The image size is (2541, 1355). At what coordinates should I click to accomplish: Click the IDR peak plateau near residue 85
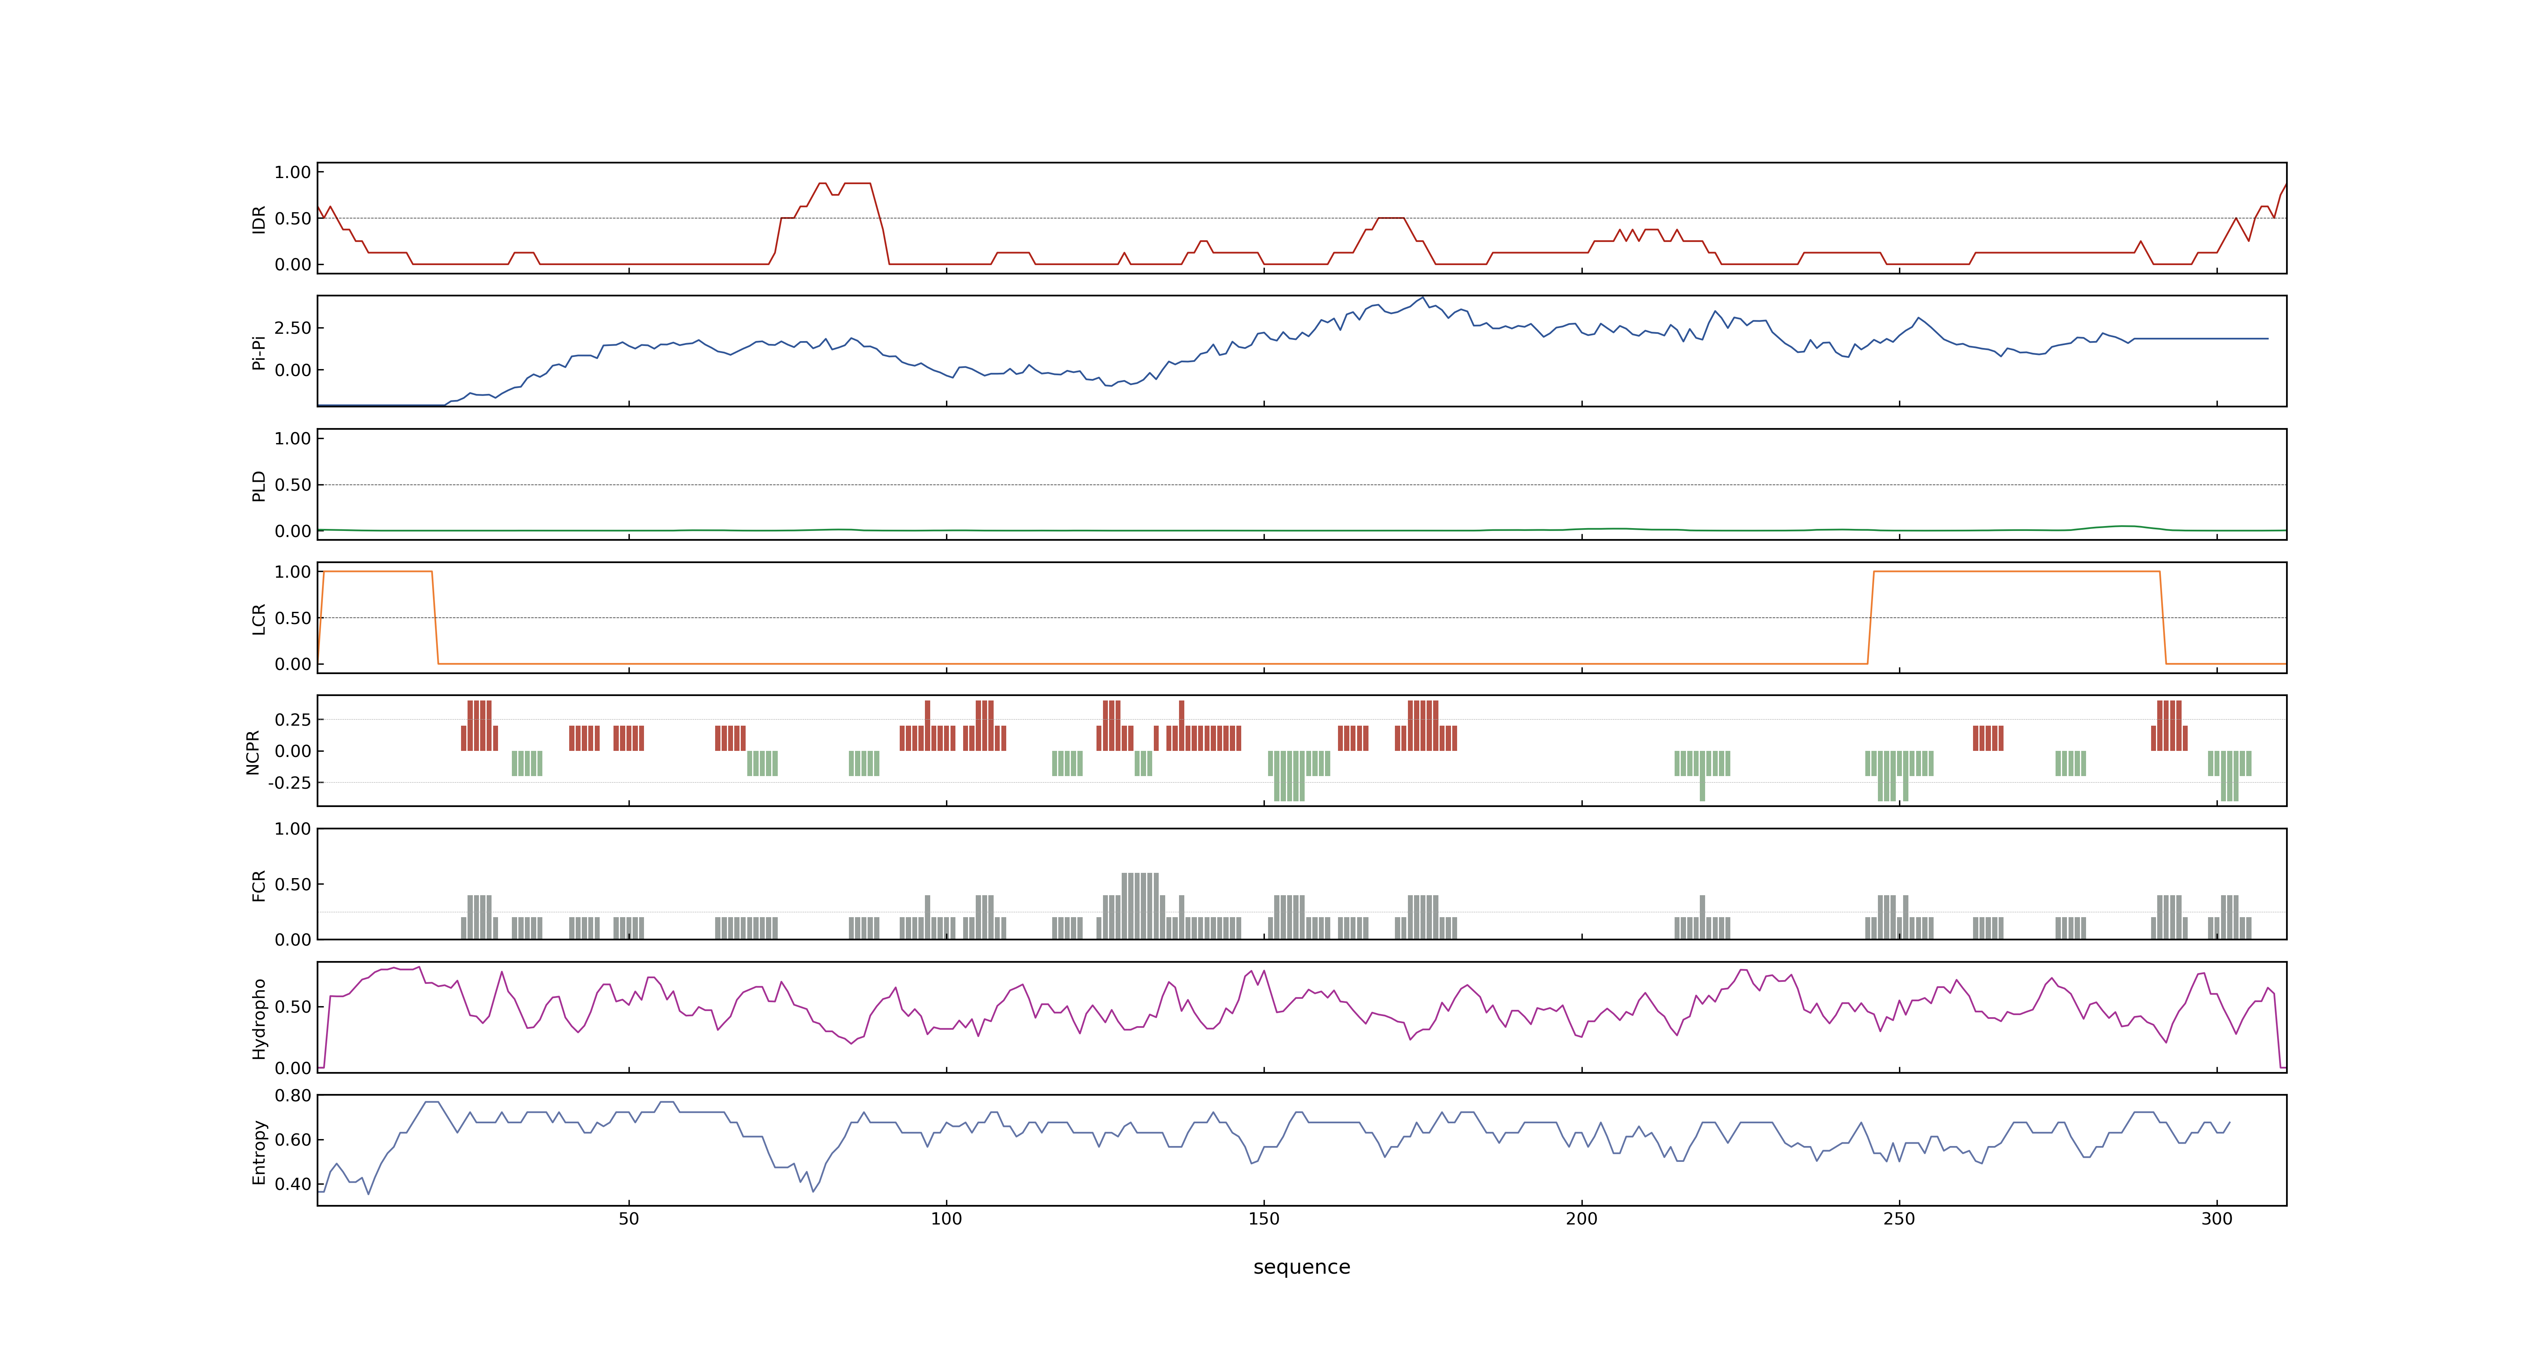pyautogui.click(x=857, y=183)
